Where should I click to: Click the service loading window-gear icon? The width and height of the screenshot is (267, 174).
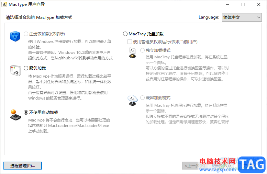16,70
